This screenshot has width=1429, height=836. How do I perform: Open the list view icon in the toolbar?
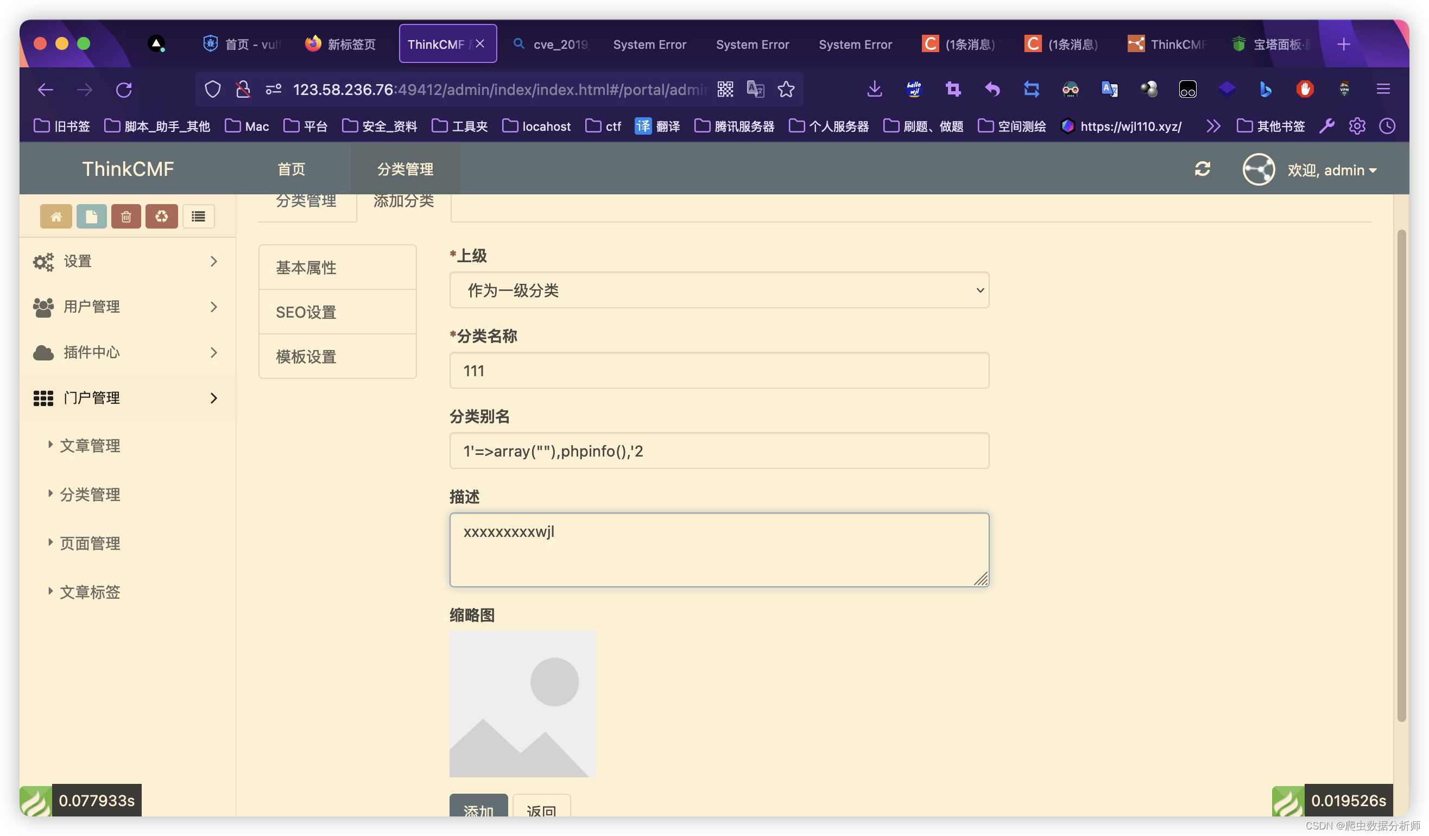198,216
